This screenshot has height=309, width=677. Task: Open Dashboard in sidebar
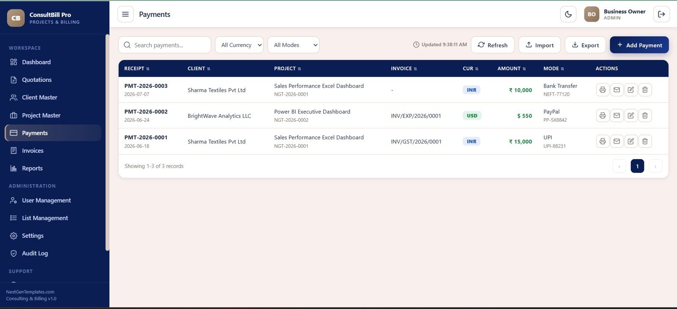(53, 62)
